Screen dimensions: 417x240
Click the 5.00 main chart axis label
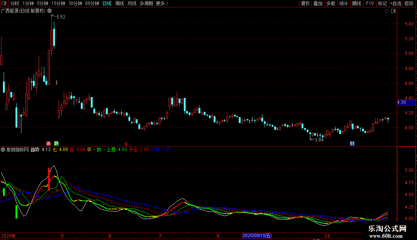pyautogui.click(x=409, y=54)
